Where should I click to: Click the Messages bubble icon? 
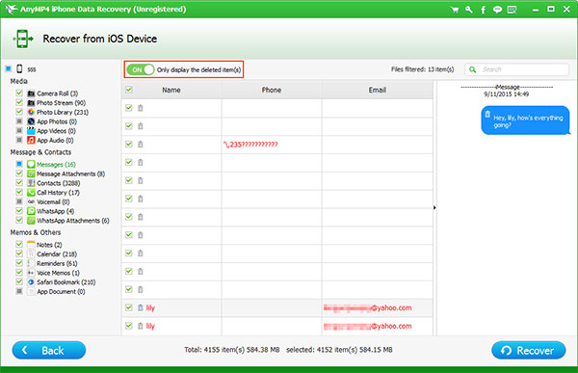pos(31,164)
